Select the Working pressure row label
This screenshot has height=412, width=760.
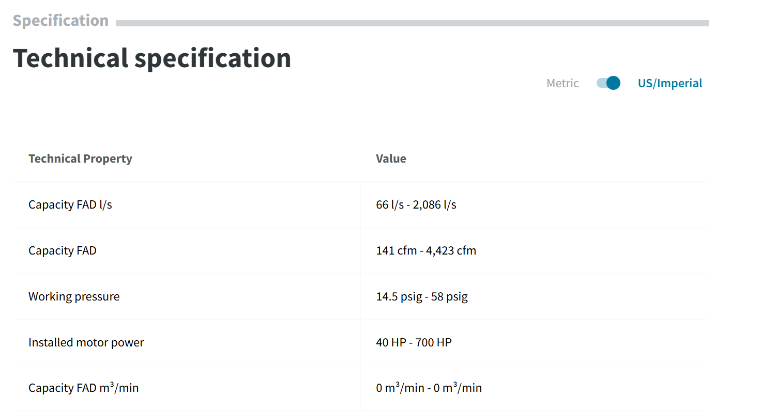pyautogui.click(x=74, y=296)
